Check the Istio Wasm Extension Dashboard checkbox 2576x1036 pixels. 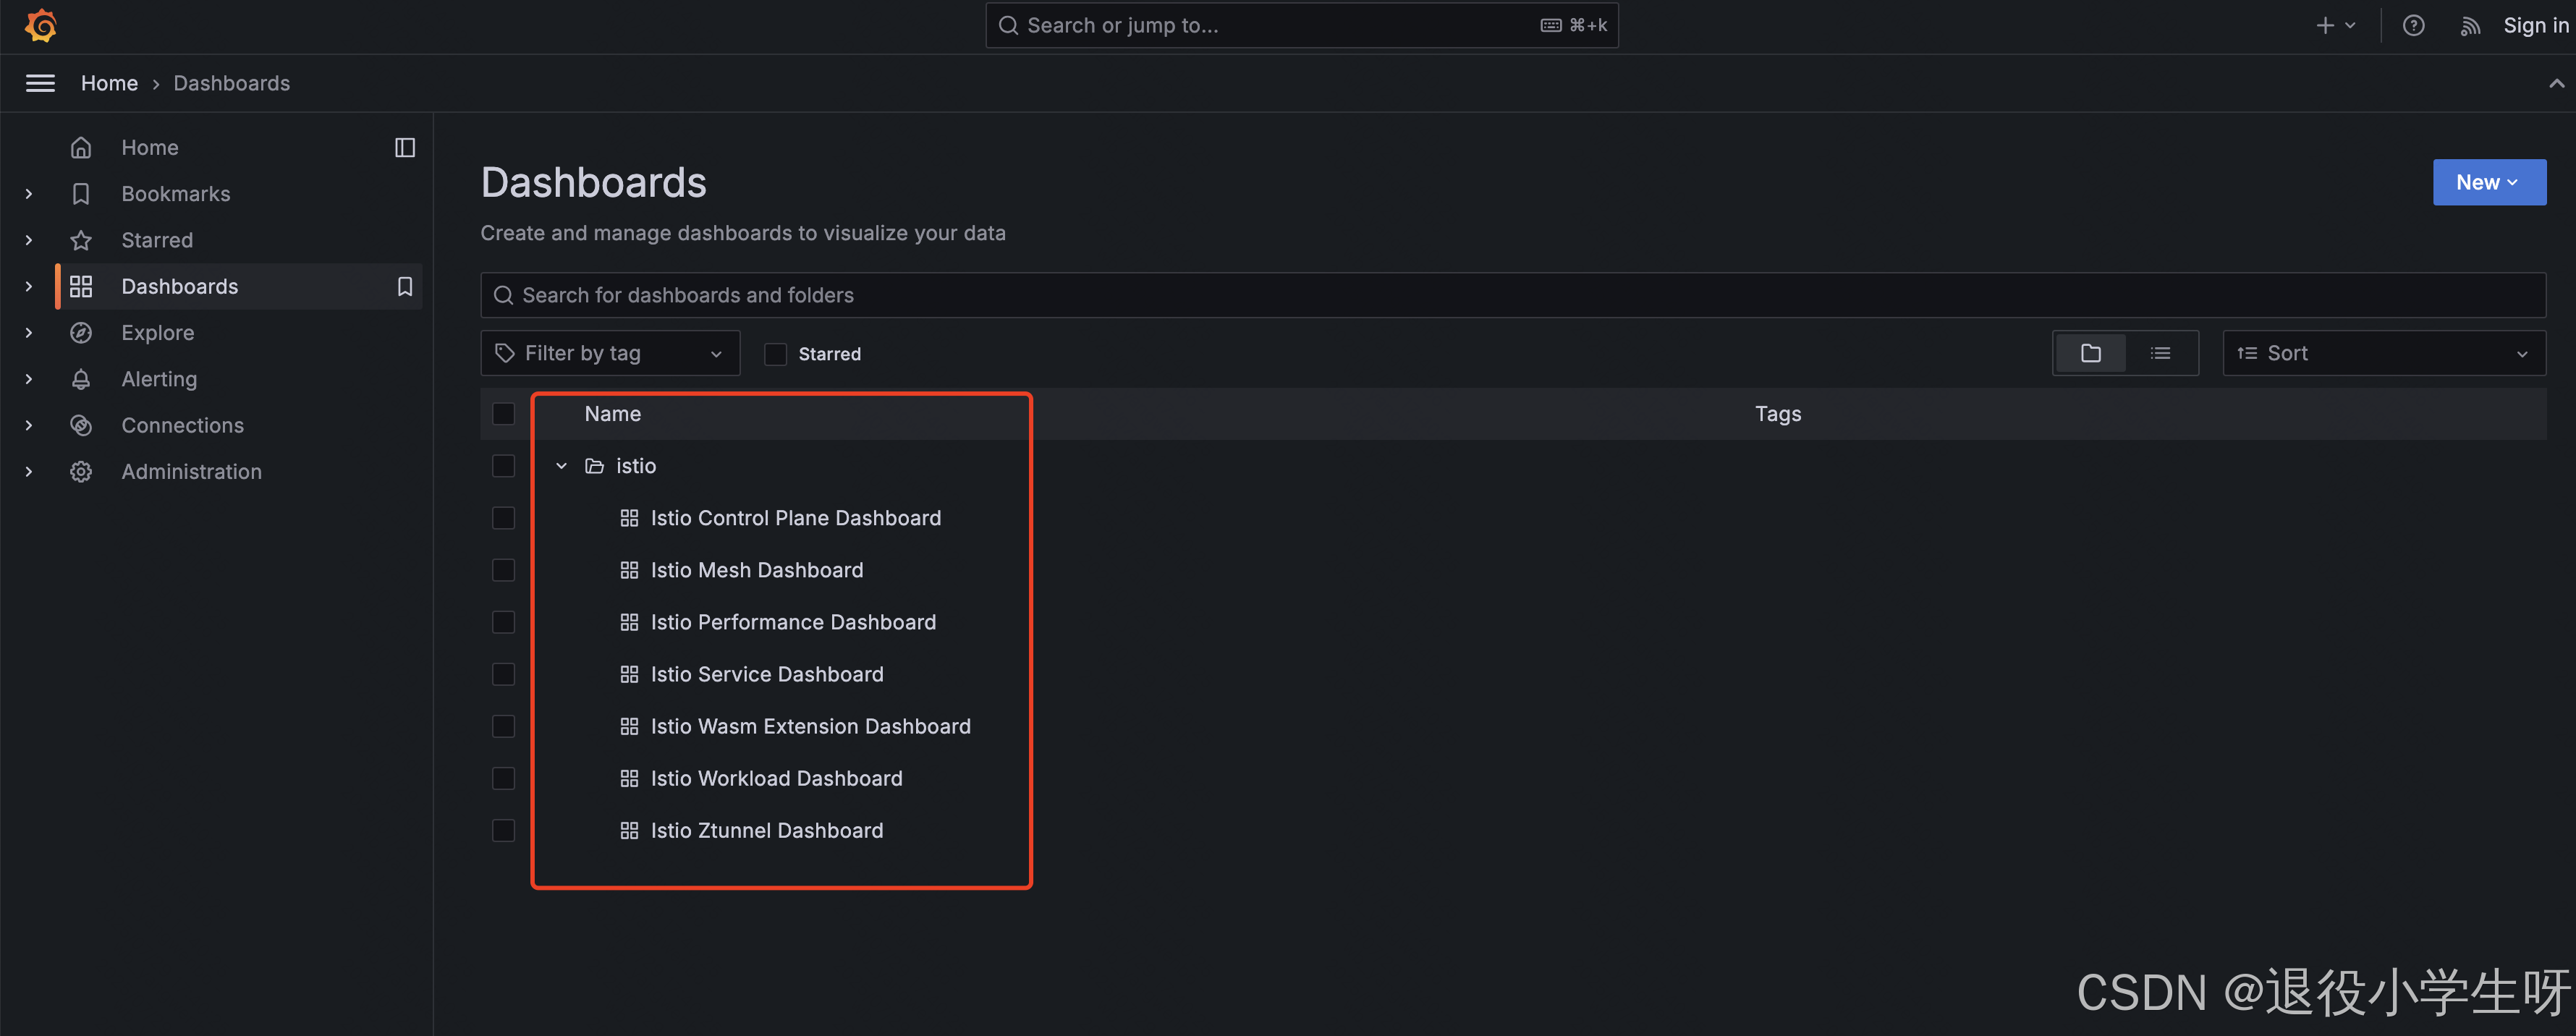[503, 726]
